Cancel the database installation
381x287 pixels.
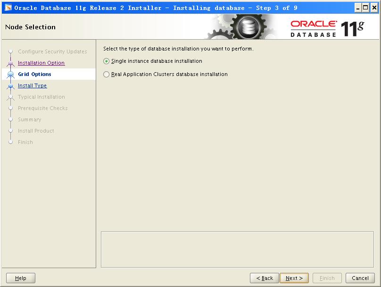point(360,278)
